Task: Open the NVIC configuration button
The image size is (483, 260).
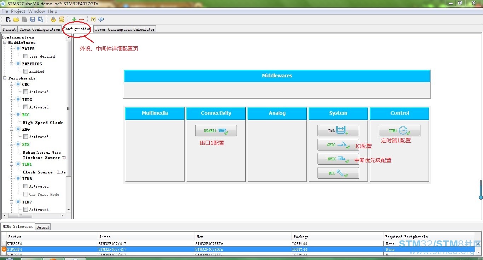Action: (x=338, y=159)
